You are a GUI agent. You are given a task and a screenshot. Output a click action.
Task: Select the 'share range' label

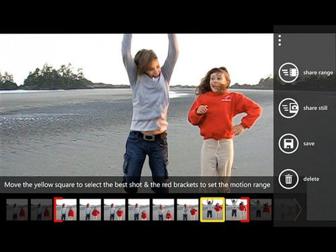(x=318, y=73)
